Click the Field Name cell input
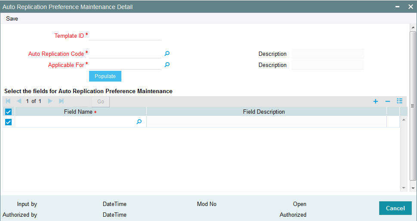 coord(75,122)
